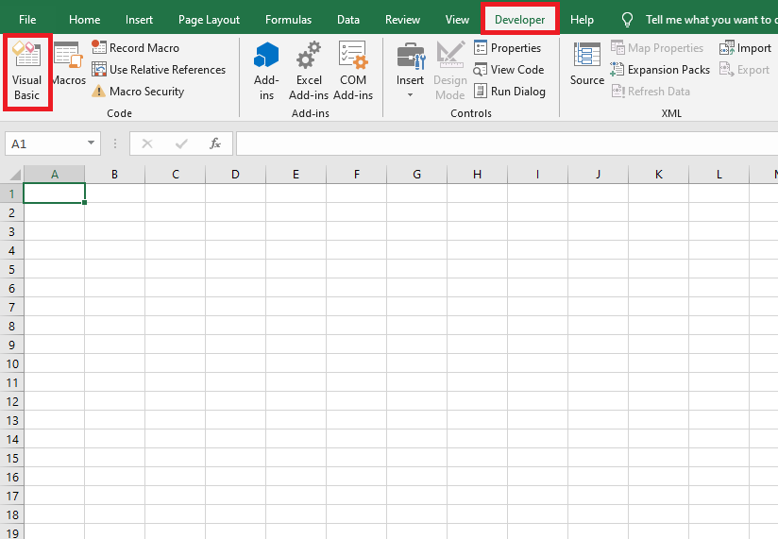The image size is (778, 539).
Task: Switch to the Insert ribbon tab
Action: [x=139, y=19]
